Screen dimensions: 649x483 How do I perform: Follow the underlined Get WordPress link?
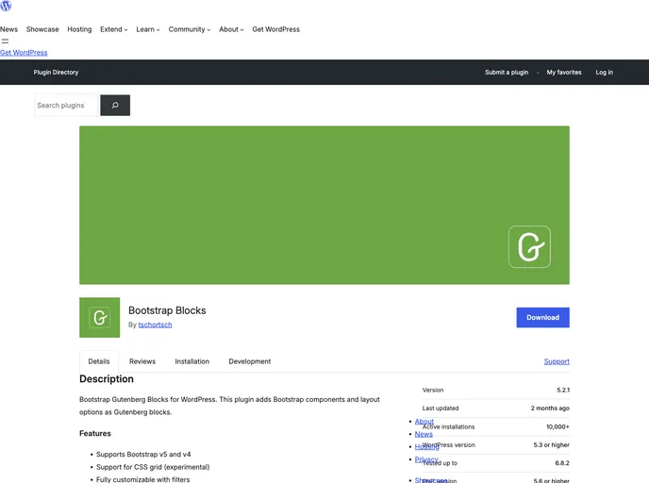tap(24, 53)
